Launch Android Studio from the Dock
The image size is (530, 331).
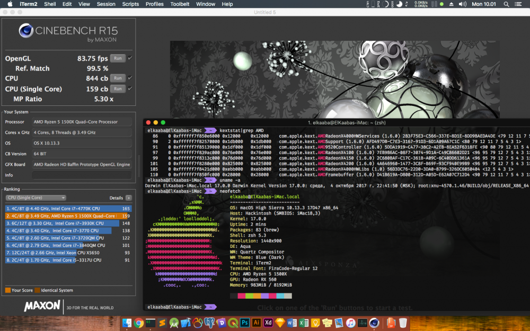coord(174,323)
